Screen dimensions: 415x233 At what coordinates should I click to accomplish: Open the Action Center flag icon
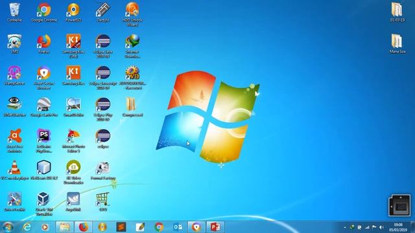pyautogui.click(x=374, y=227)
